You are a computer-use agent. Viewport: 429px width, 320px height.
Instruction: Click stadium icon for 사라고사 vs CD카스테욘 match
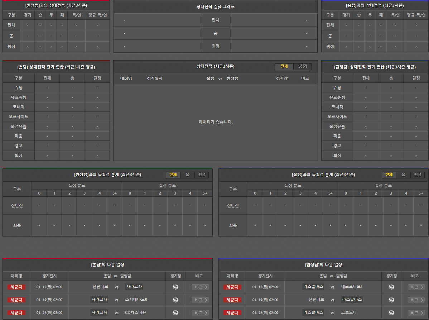(175, 312)
